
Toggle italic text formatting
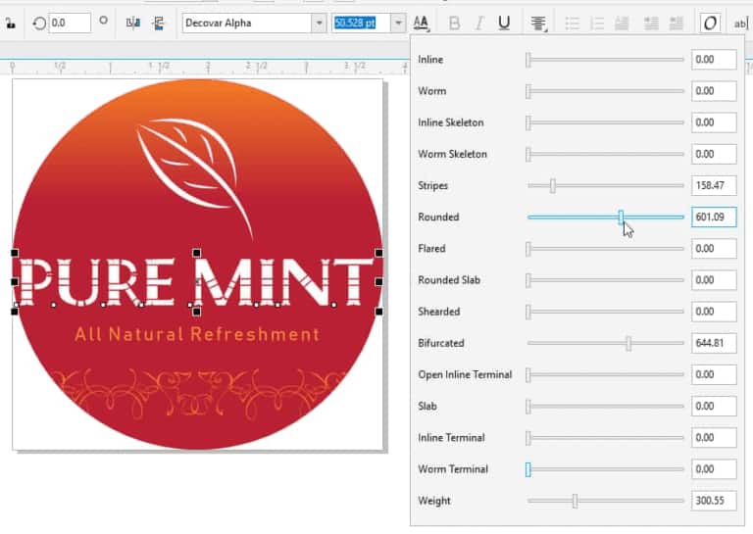[x=478, y=24]
